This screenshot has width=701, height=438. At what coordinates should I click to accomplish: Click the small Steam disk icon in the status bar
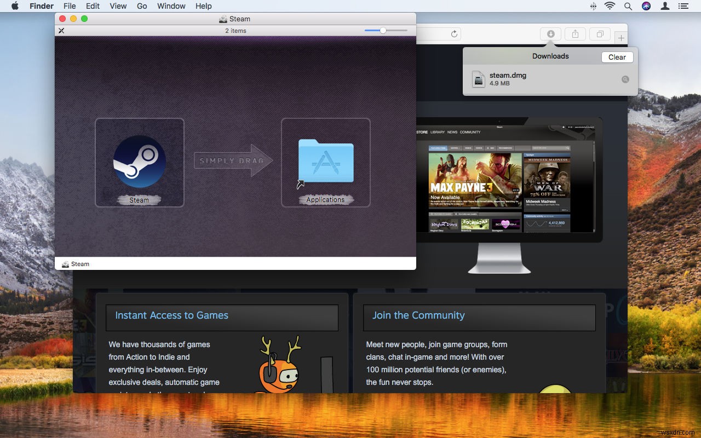click(64, 263)
